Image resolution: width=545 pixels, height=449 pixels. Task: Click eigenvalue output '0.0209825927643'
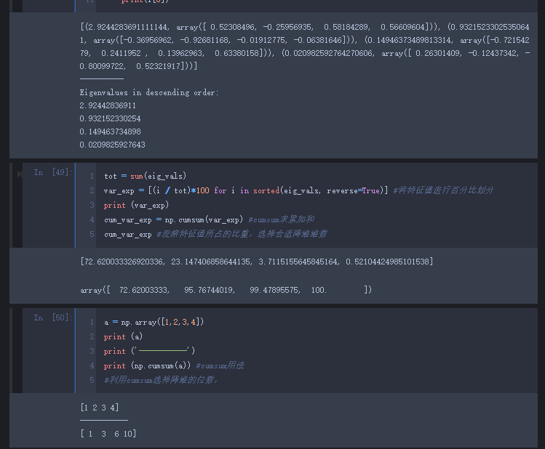tap(112, 145)
